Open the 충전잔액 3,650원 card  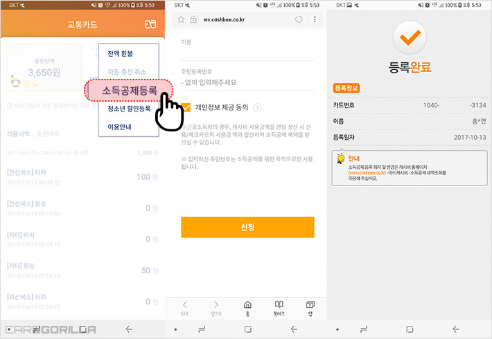point(44,68)
